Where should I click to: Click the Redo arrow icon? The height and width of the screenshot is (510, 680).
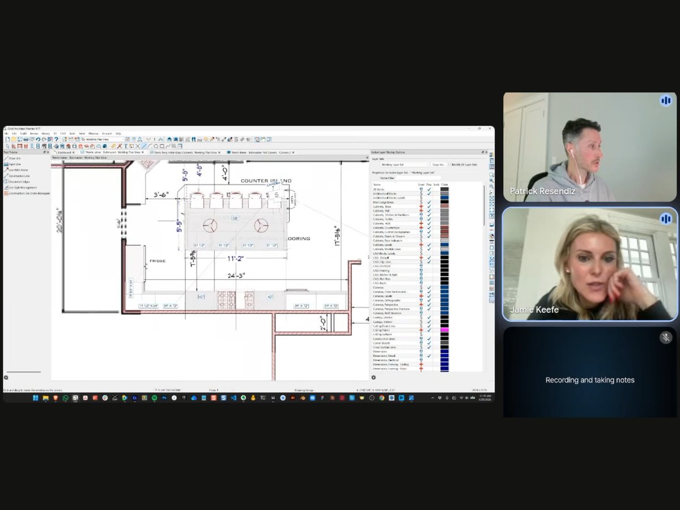pyautogui.click(x=44, y=139)
